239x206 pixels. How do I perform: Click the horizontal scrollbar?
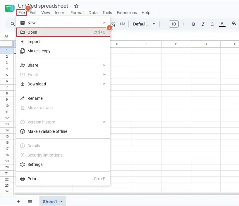pos(126,194)
